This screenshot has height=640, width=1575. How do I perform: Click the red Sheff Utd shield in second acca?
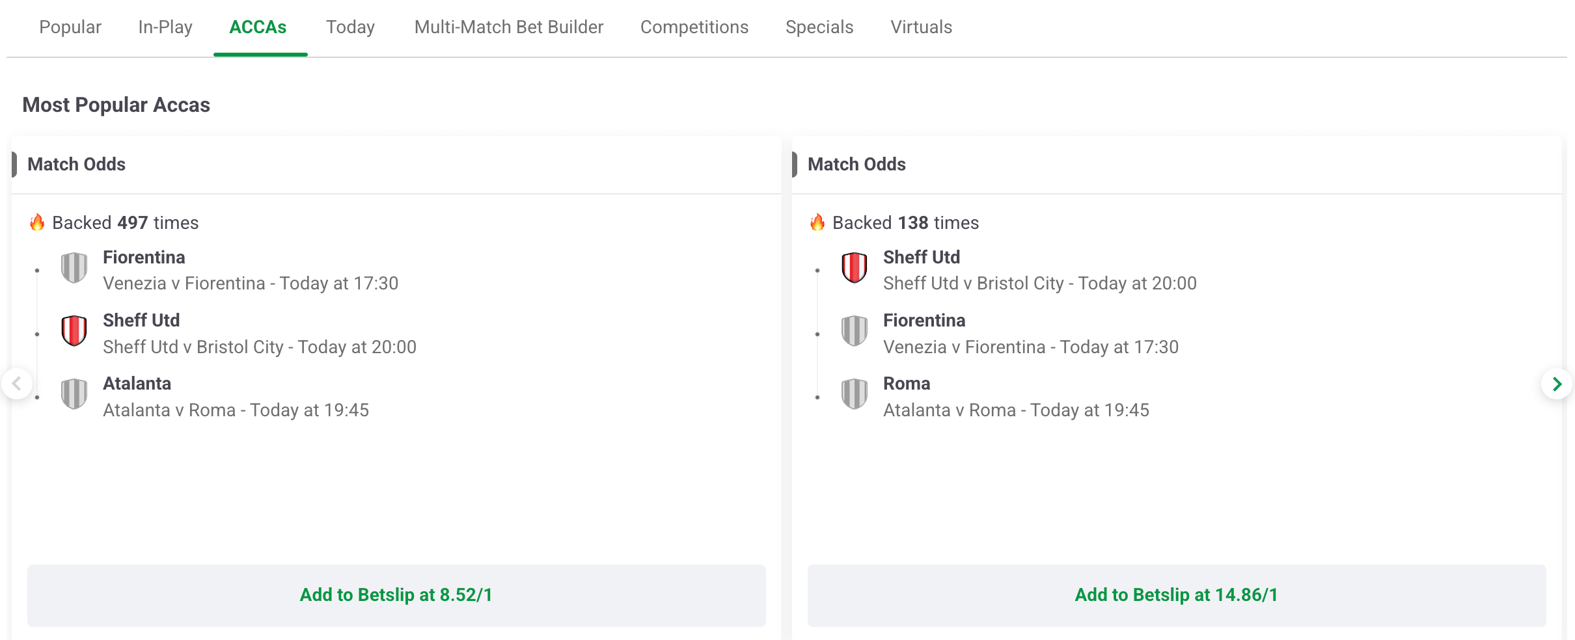pyautogui.click(x=855, y=268)
